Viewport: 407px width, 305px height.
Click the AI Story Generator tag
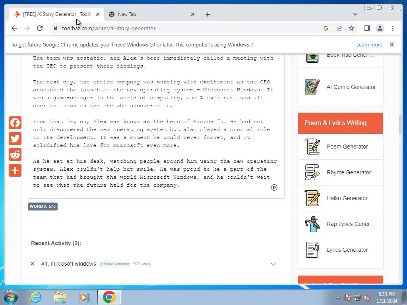pos(114,264)
